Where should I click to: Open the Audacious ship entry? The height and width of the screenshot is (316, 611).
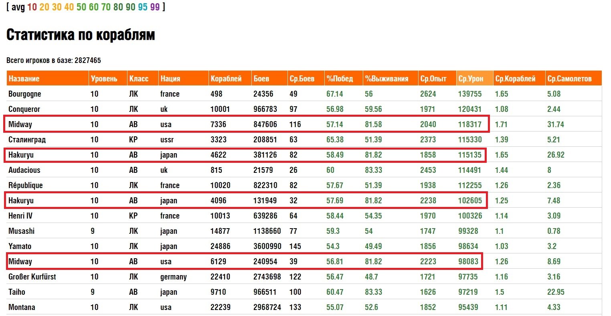pyautogui.click(x=24, y=170)
